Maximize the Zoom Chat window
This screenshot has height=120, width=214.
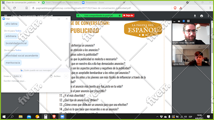[x=59, y=19]
